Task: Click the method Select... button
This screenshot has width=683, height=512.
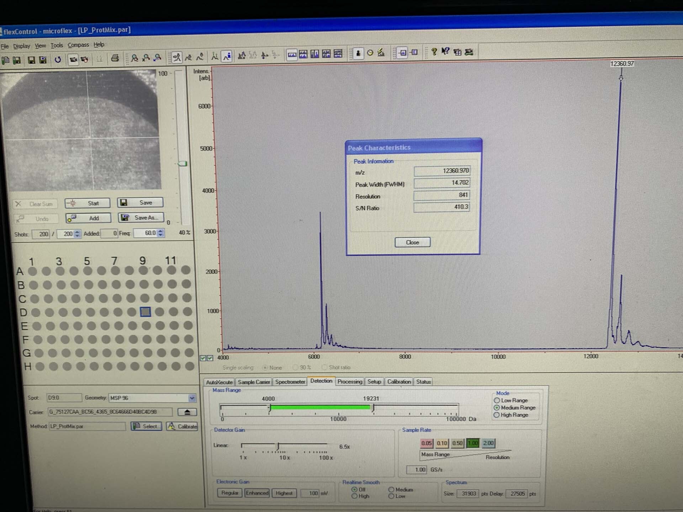Action: [146, 426]
